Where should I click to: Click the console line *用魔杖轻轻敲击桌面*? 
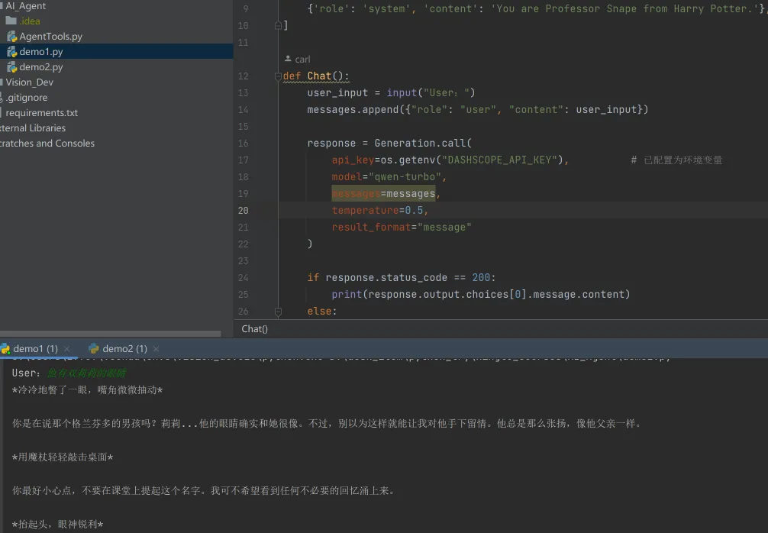pos(63,457)
